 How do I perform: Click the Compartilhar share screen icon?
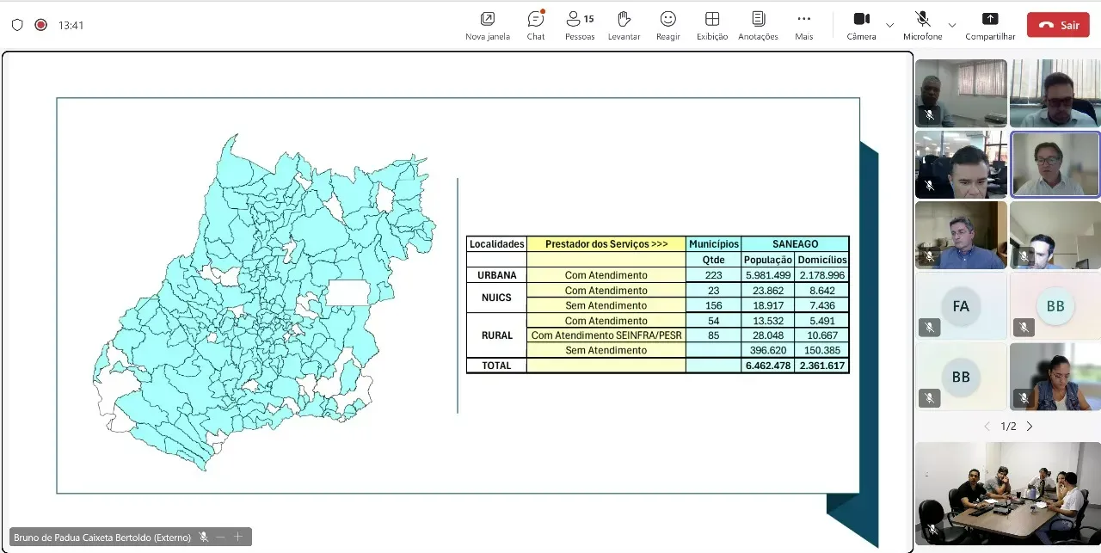click(x=990, y=25)
